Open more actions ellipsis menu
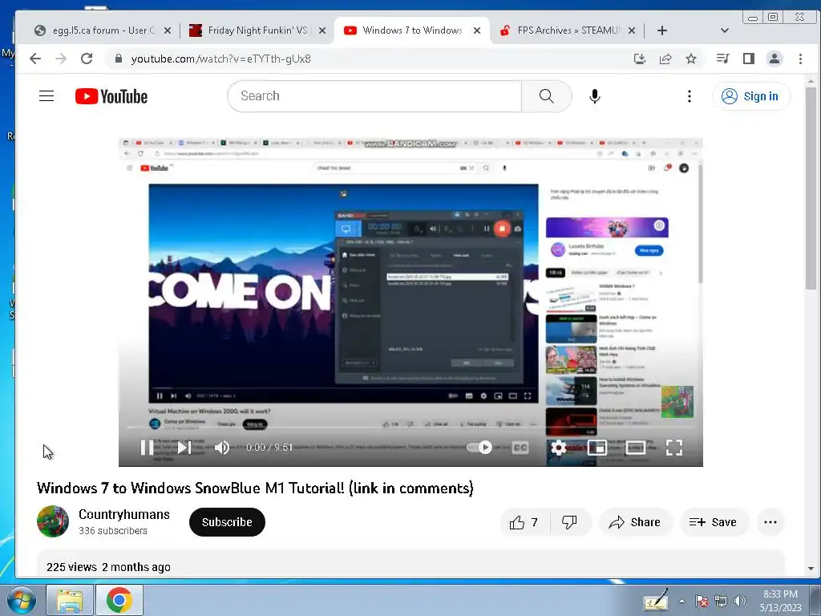Screen dimensions: 821x616 pyautogui.click(x=770, y=522)
